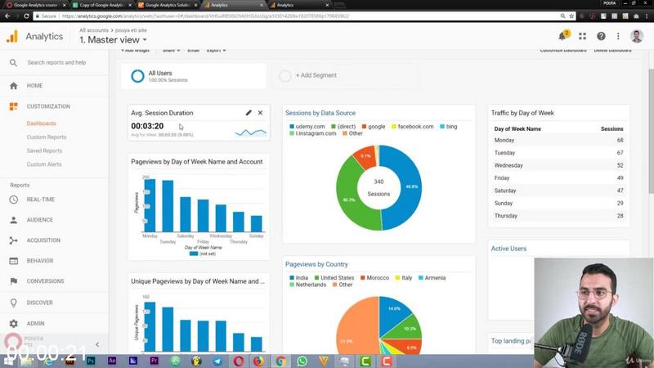Open Photoshop from the taskbar

pyautogui.click(x=91, y=361)
